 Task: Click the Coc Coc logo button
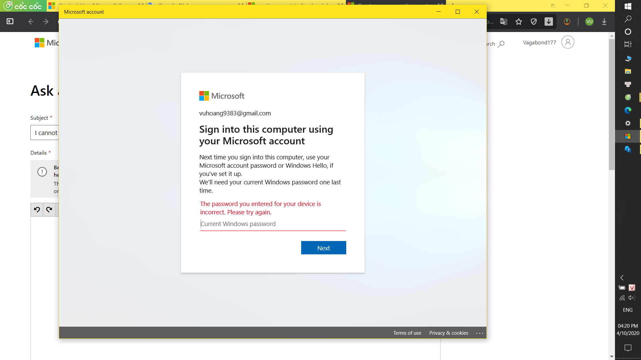click(x=23, y=6)
